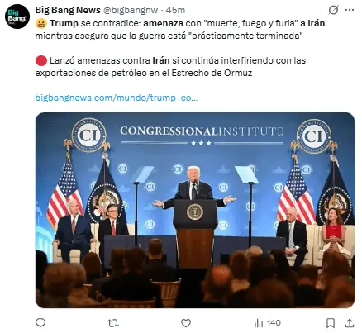362x333 pixels.
Task: Click the Grok explain-this-post icon
Action: point(333,10)
